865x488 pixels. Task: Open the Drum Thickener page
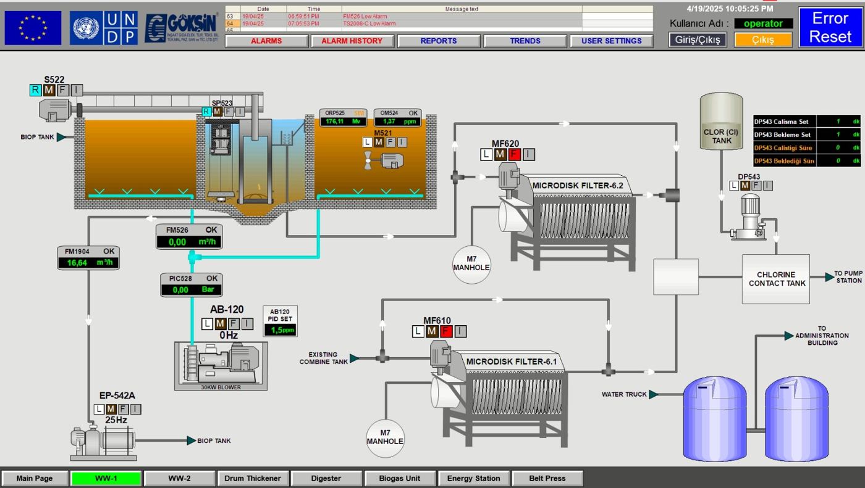[252, 478]
